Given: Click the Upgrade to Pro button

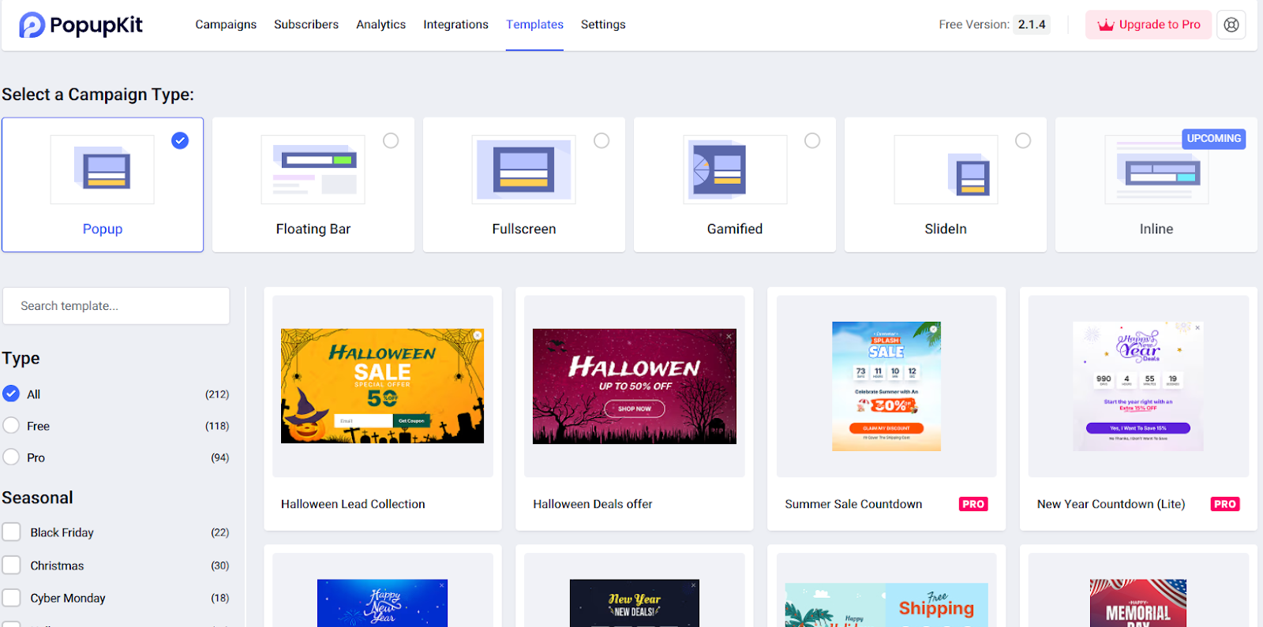Looking at the screenshot, I should [x=1149, y=24].
